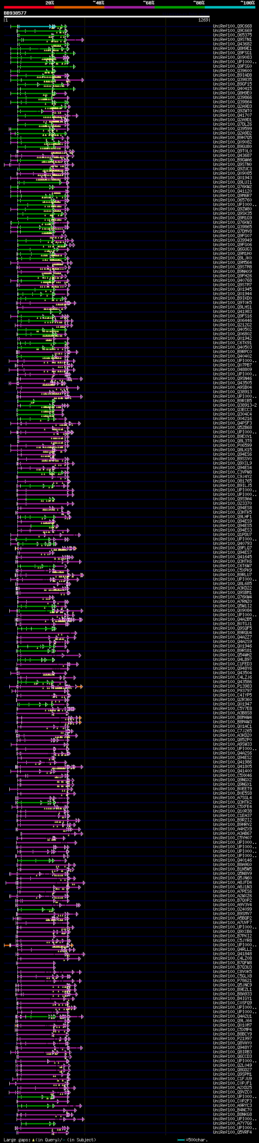Image resolution: width=259 pixels, height=1143 pixels.
Task: Click the =500char. scale legend text
Action: 196,1140
